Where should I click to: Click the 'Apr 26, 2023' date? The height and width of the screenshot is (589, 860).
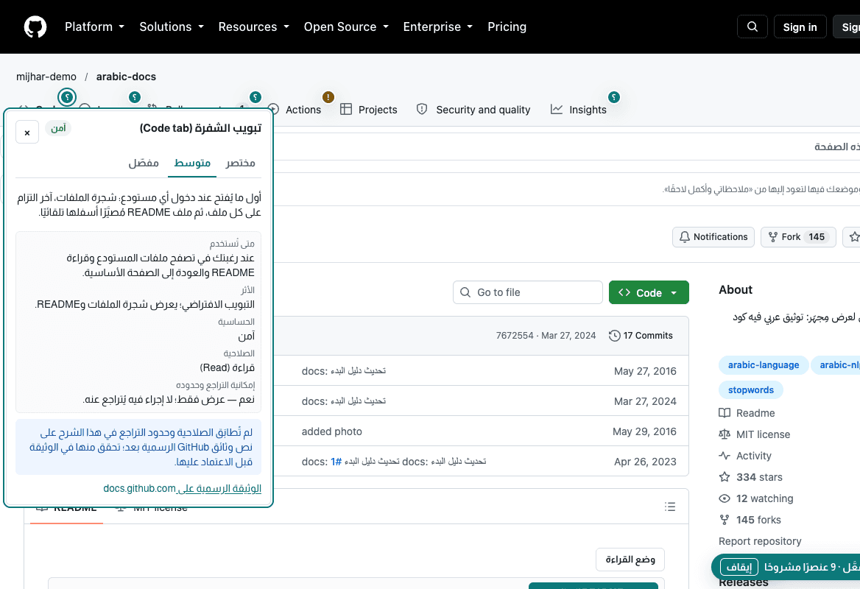pyautogui.click(x=645, y=462)
